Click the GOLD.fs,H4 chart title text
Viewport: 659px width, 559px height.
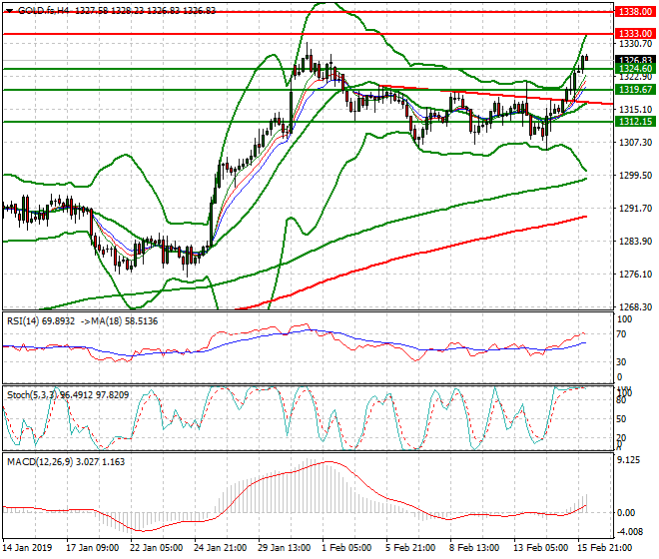pos(43,11)
